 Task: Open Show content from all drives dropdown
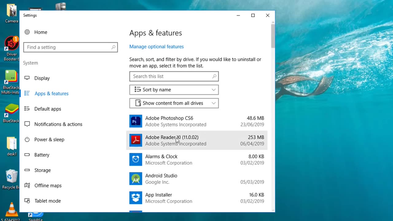point(174,103)
